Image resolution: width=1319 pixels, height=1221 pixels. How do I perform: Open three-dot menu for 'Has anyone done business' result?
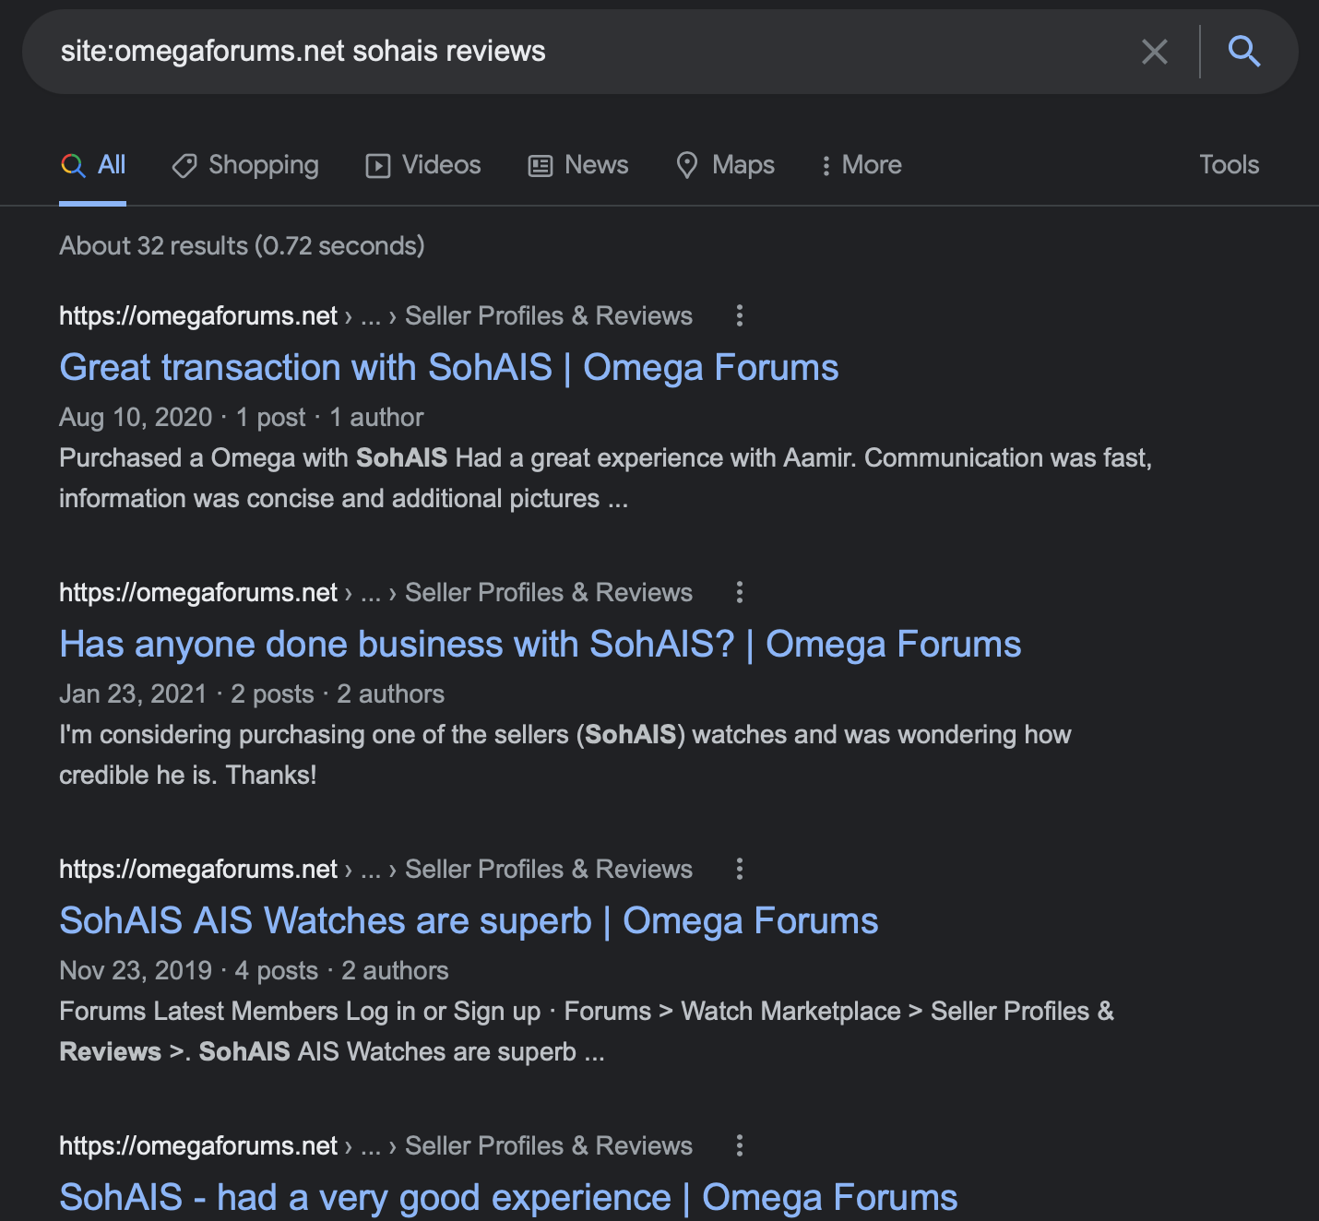click(739, 593)
